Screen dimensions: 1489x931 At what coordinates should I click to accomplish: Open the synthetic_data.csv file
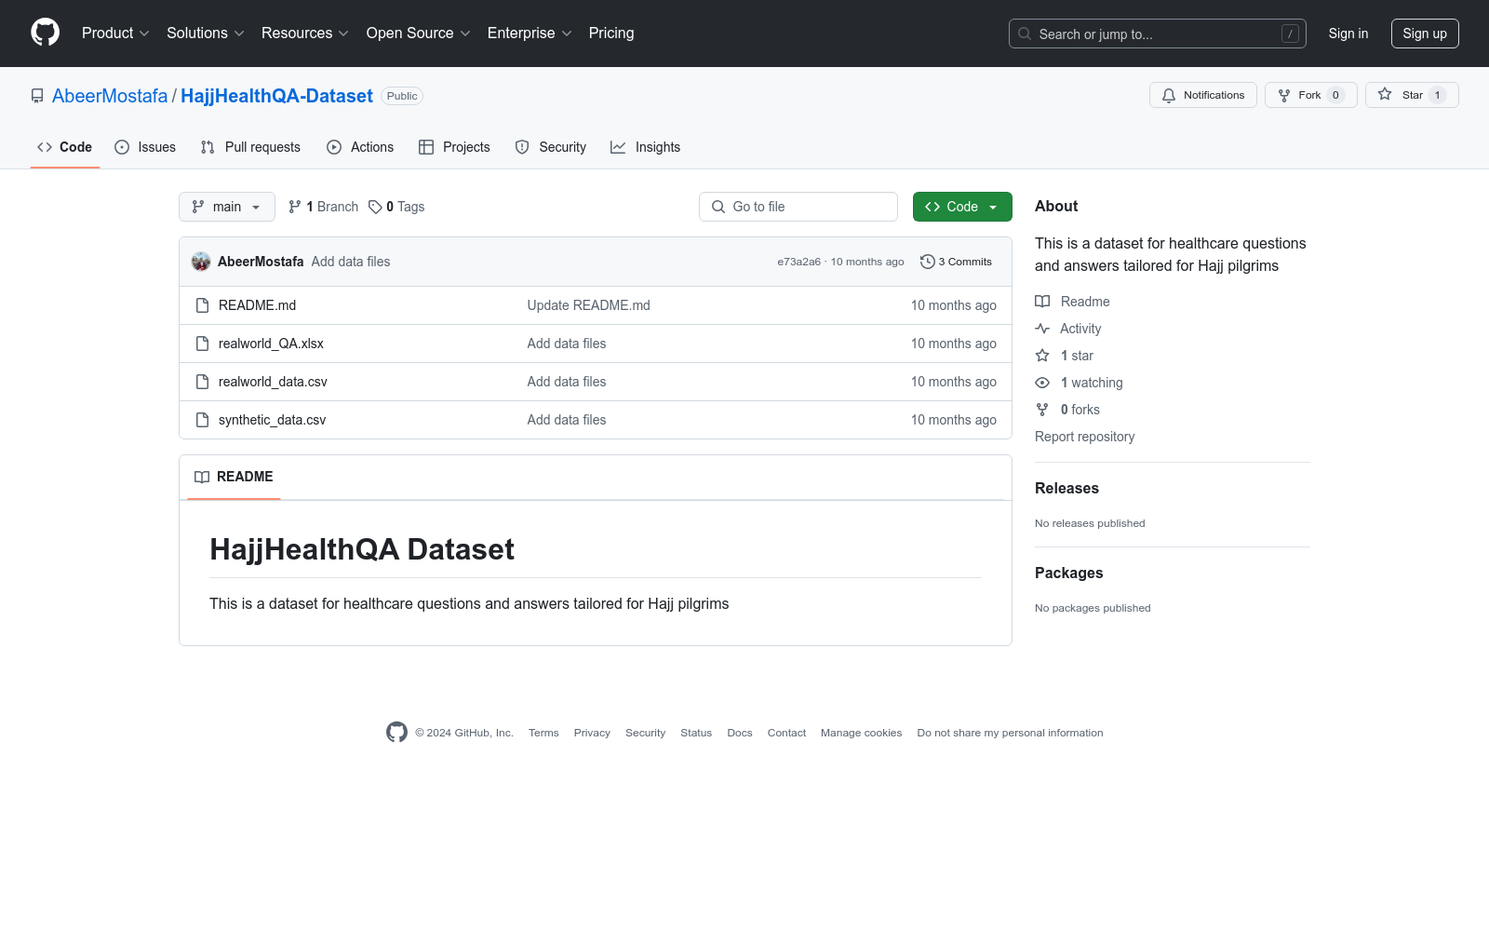pyautogui.click(x=272, y=420)
